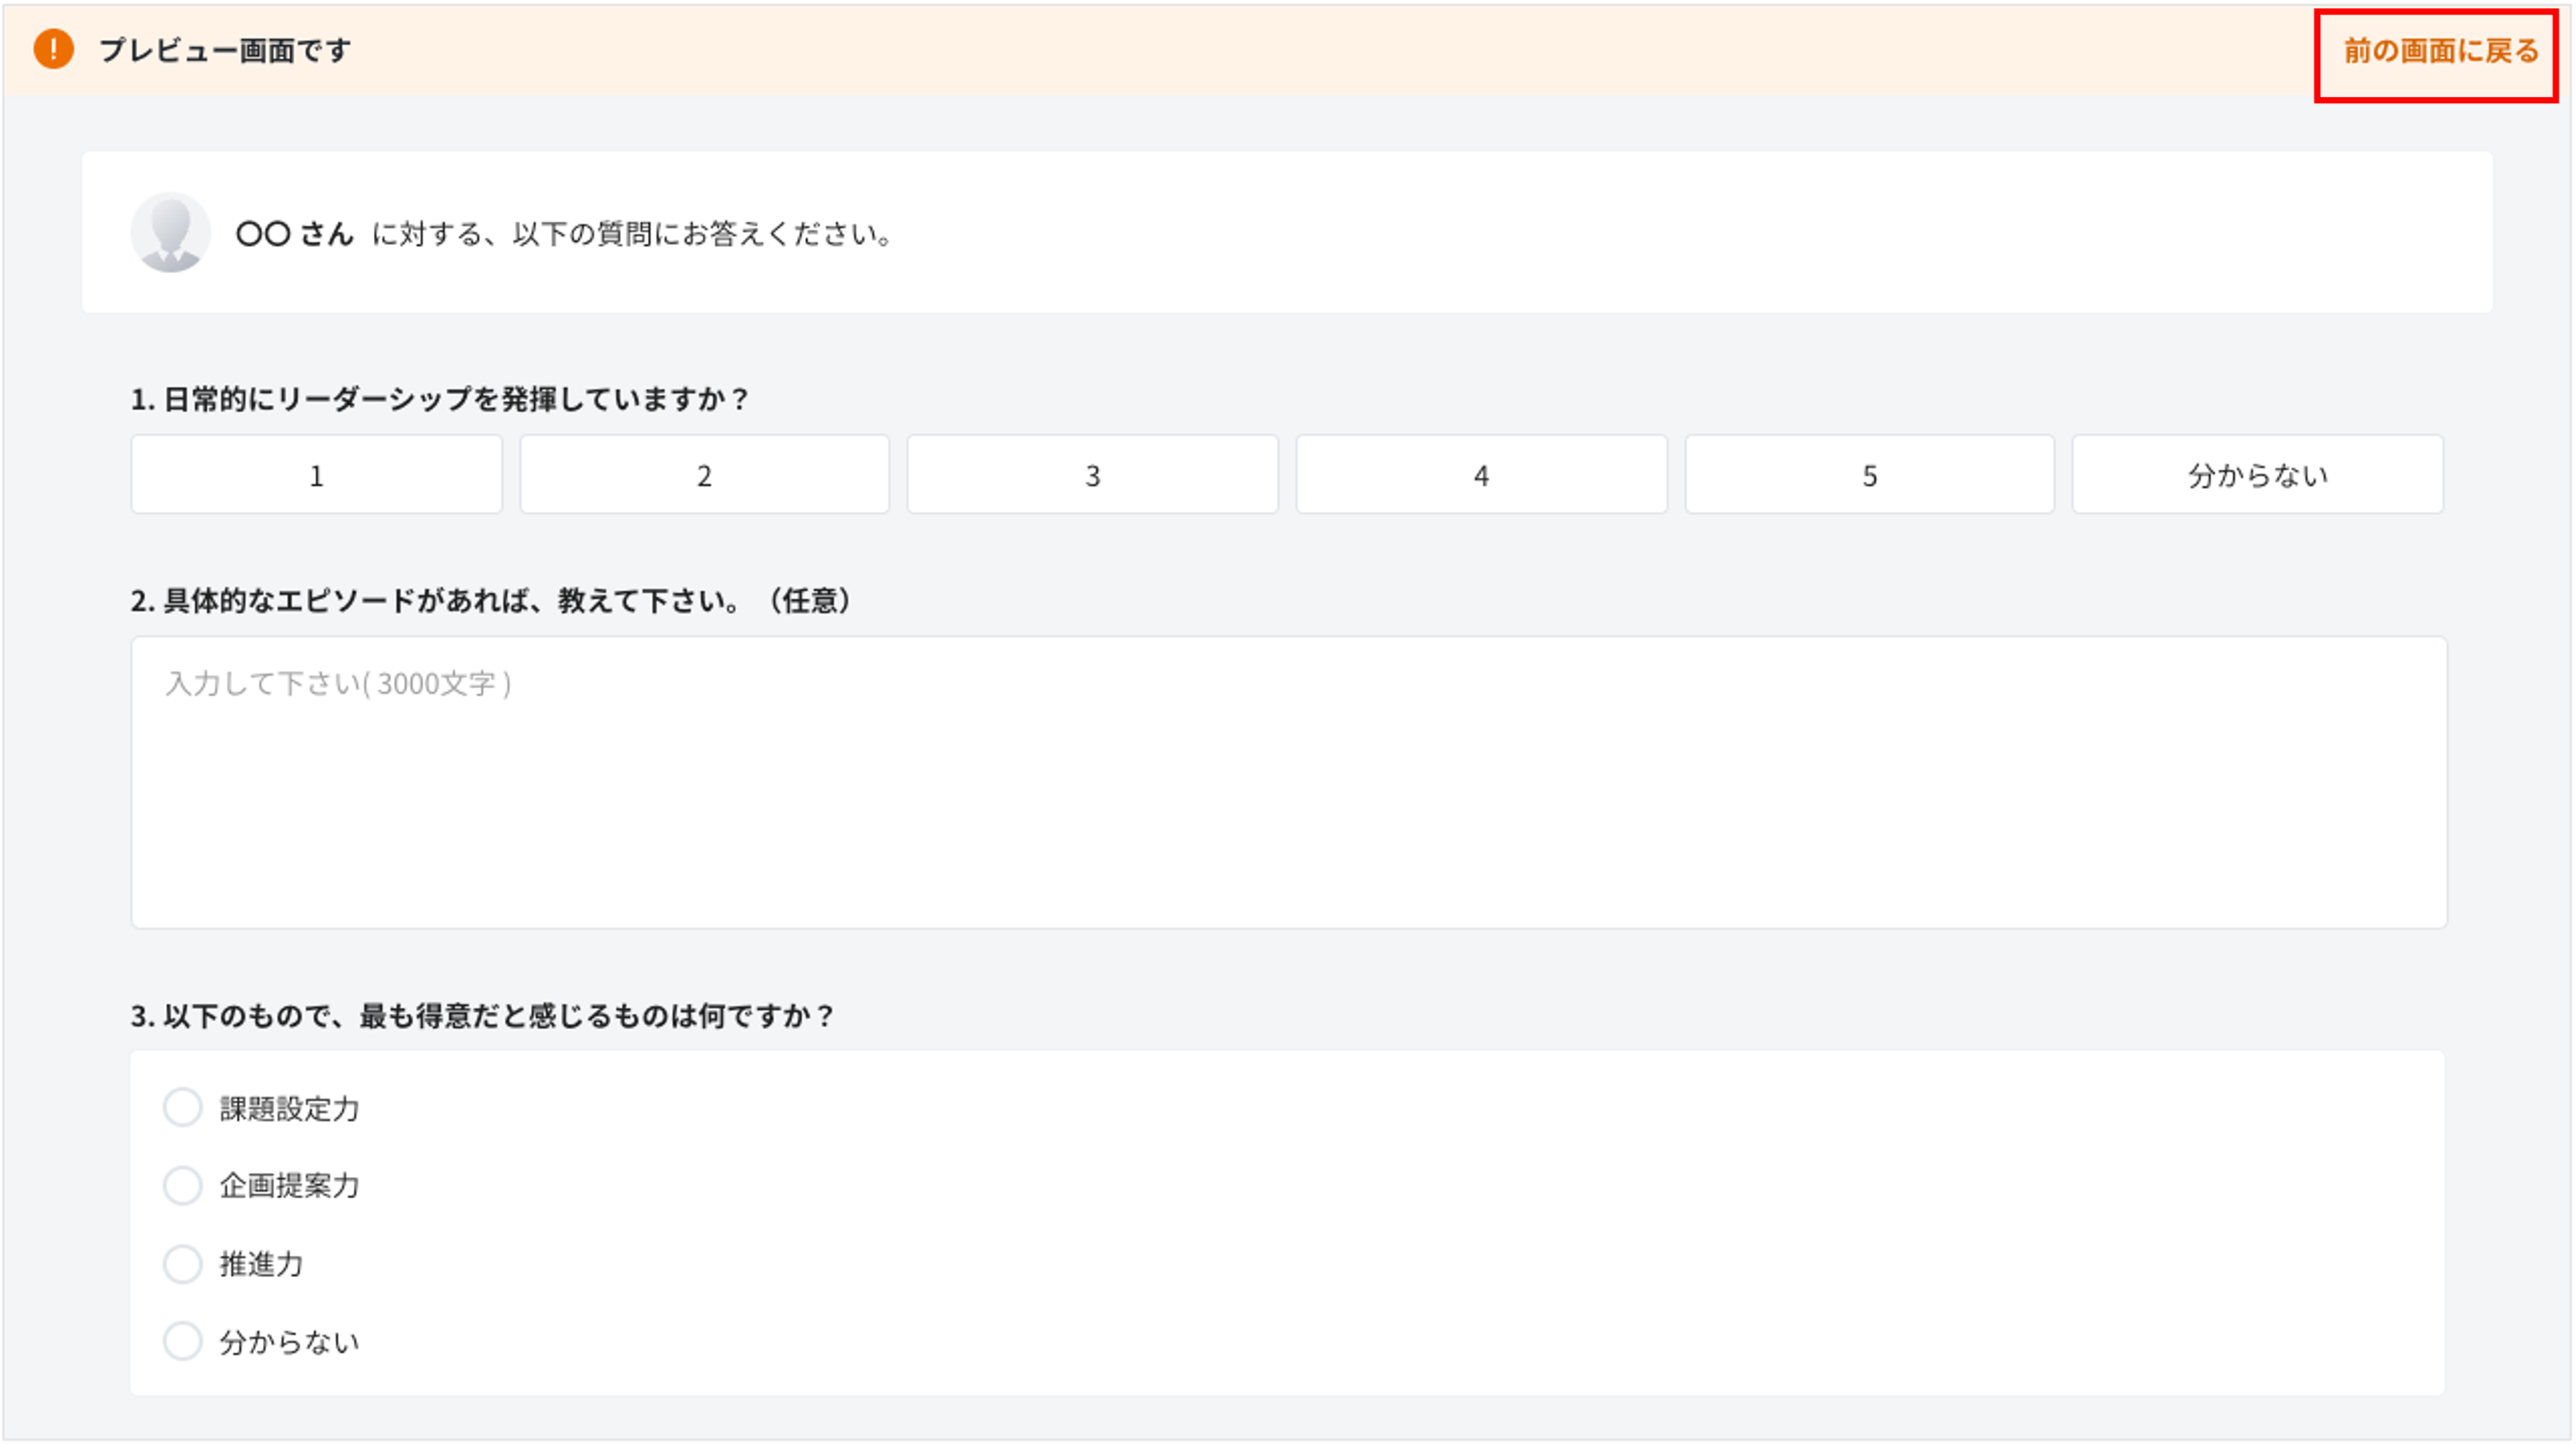Click question 2 episode heading text
The image size is (2576, 1445).
pyautogui.click(x=490, y=601)
